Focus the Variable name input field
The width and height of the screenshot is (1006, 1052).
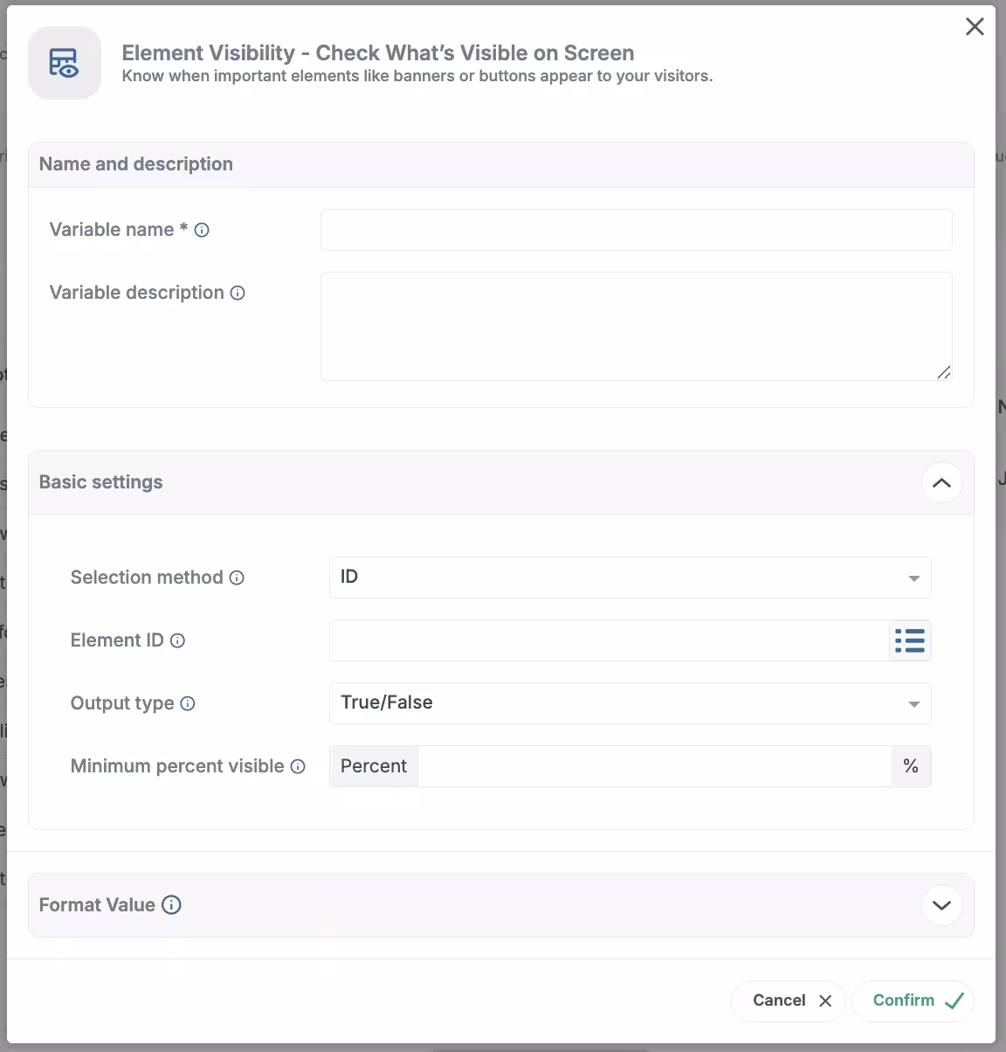tap(636, 230)
